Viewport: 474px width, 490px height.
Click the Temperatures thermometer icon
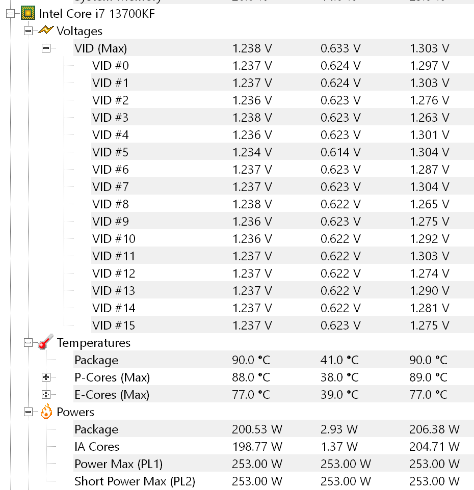[x=46, y=343]
